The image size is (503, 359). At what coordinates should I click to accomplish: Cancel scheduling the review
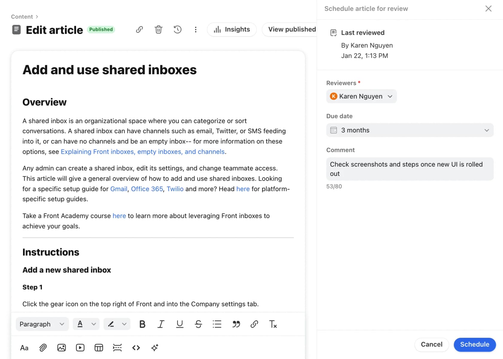(431, 345)
